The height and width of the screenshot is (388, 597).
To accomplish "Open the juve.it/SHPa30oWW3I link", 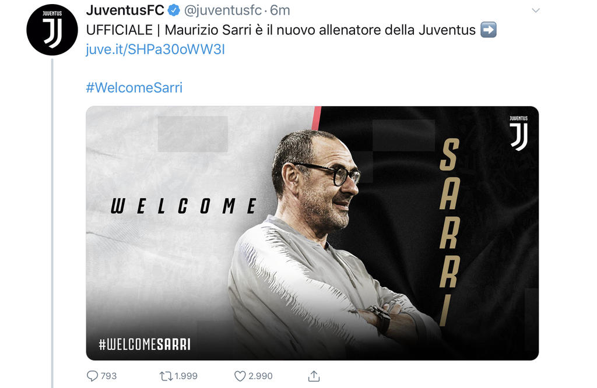I will click(x=155, y=50).
